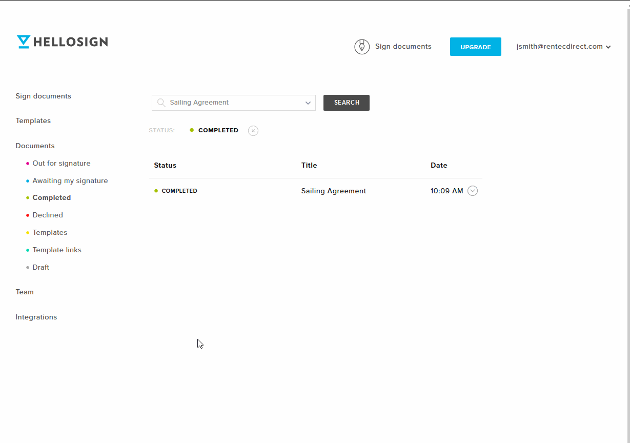Open Sign documents in the sidebar
630x443 pixels.
[x=44, y=96]
